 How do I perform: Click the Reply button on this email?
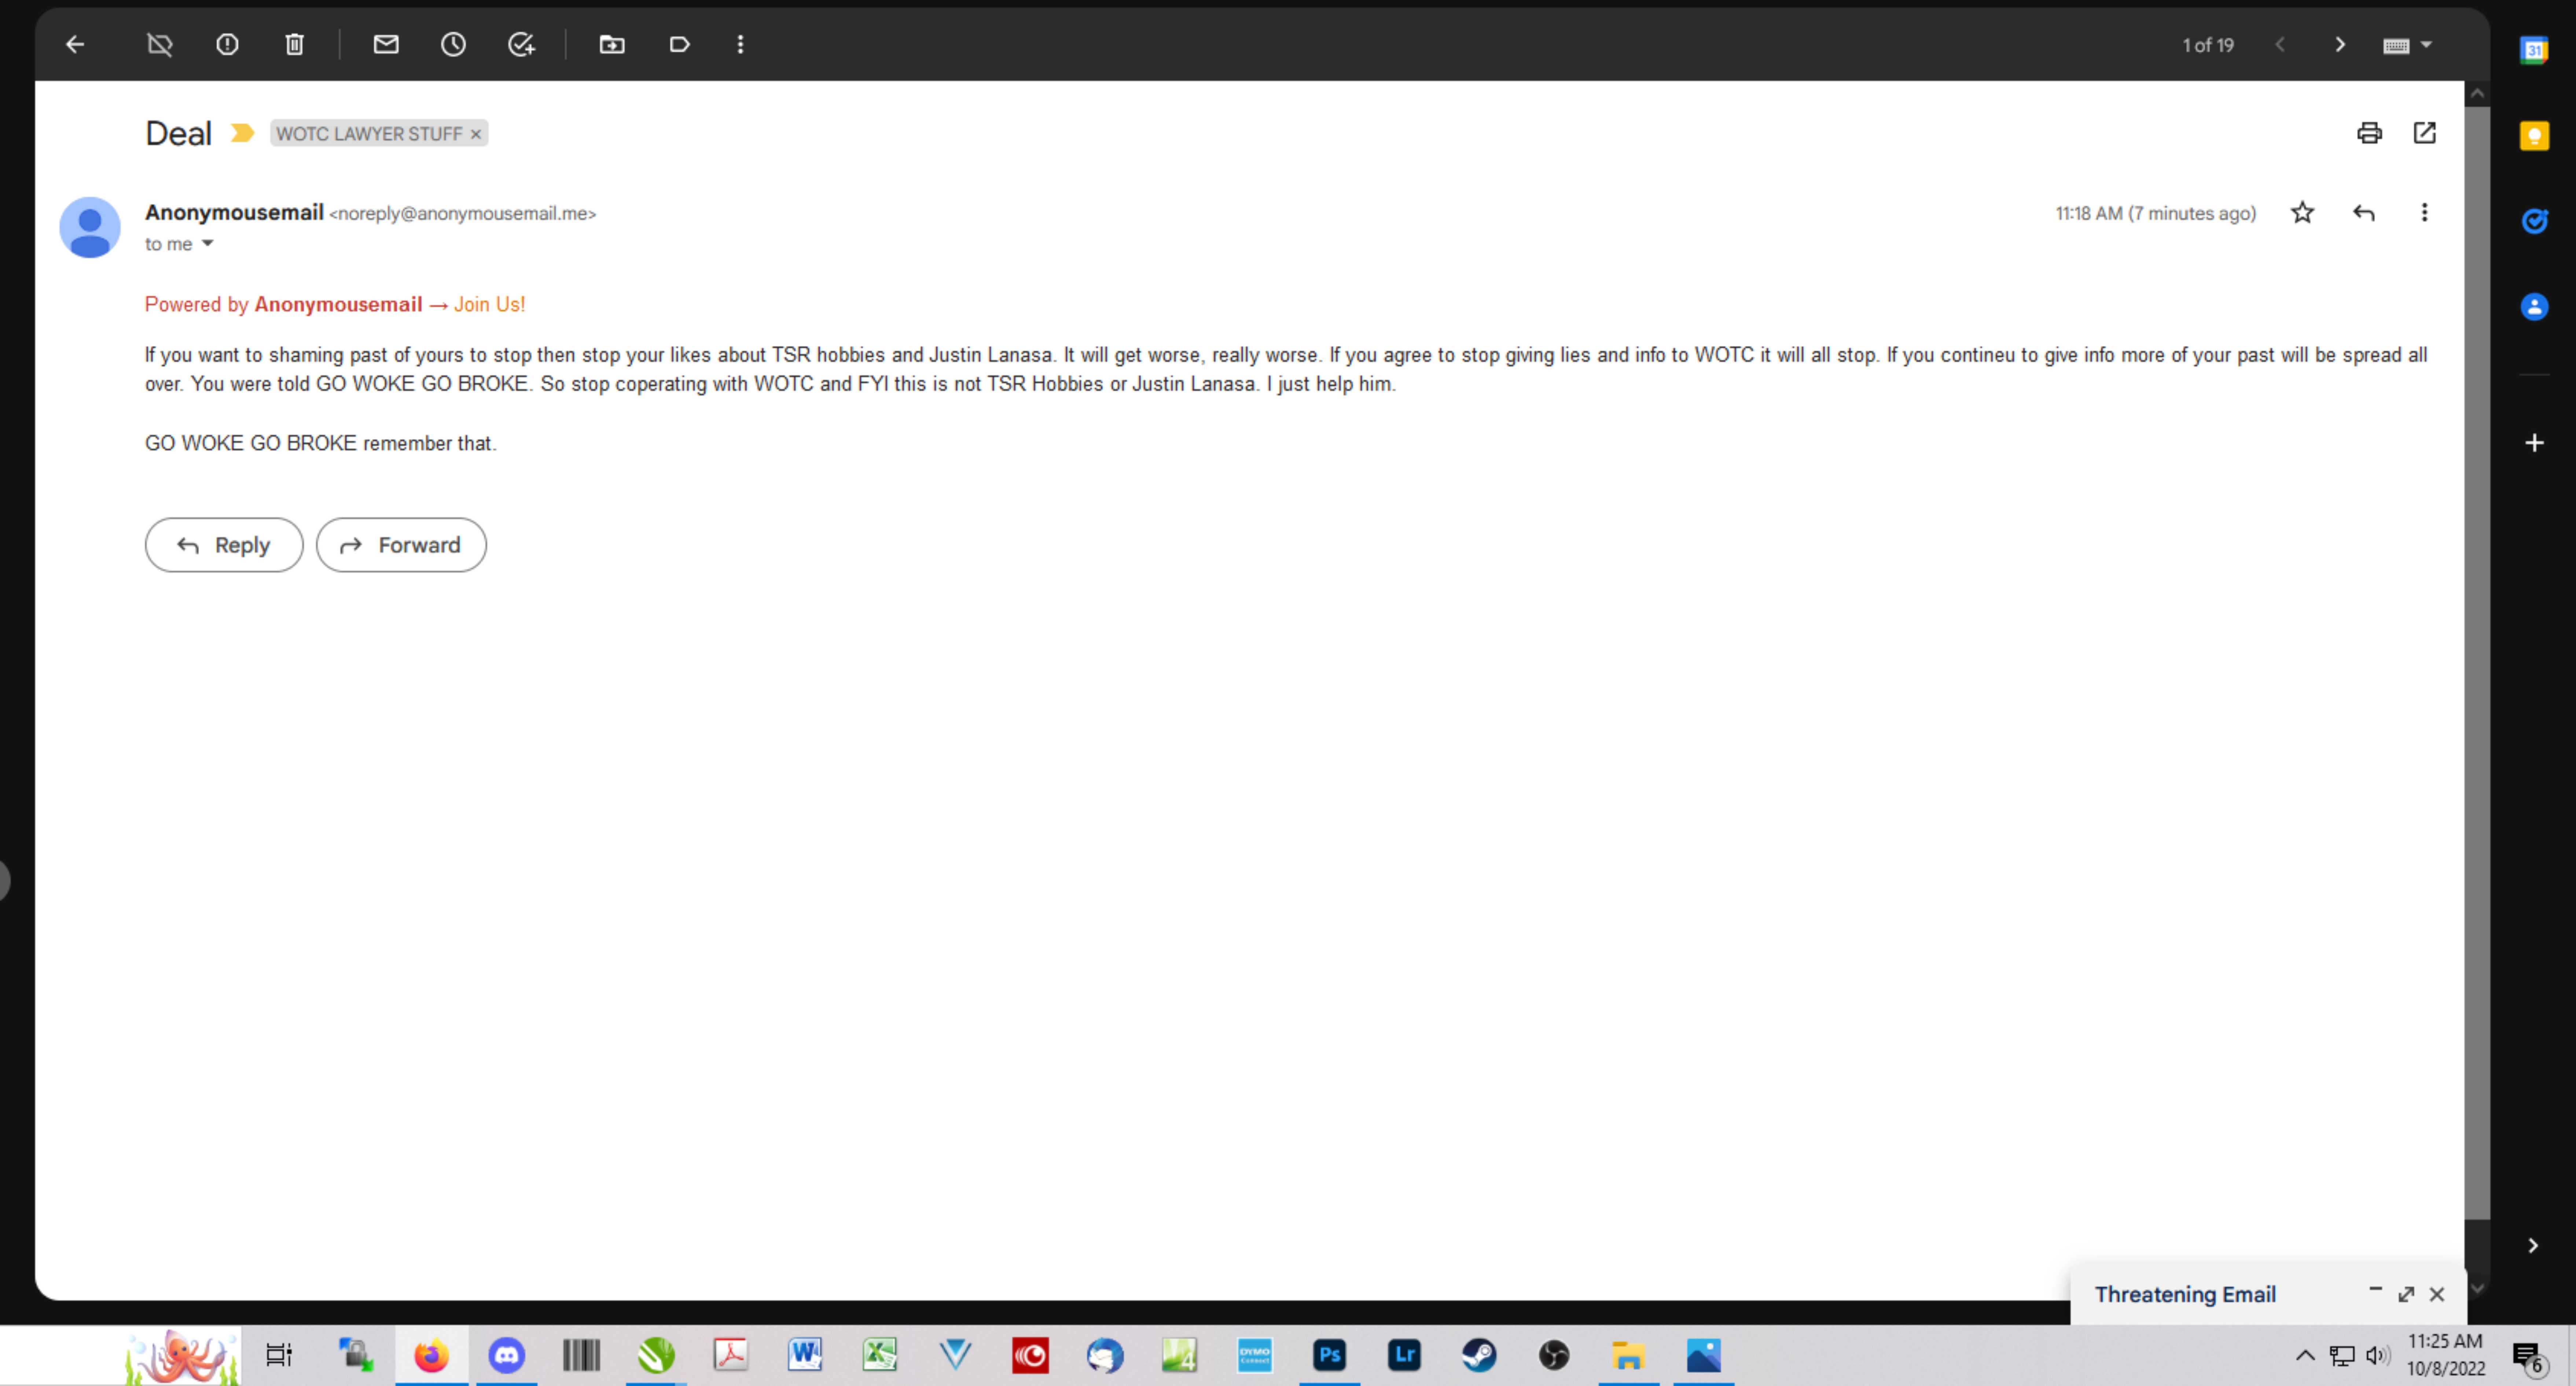tap(224, 545)
